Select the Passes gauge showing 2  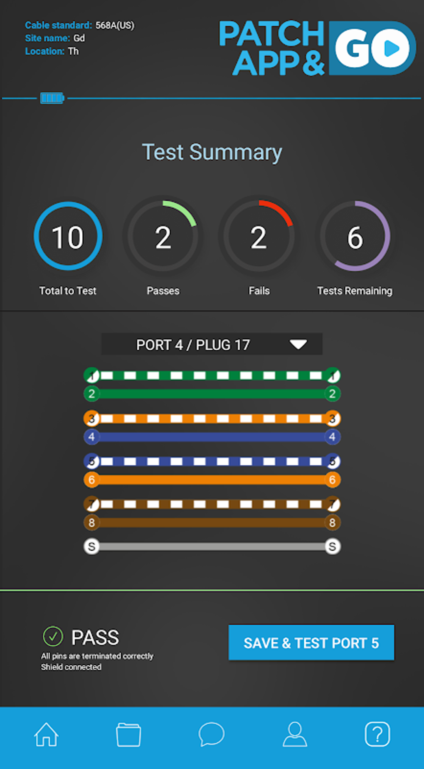coord(163,236)
